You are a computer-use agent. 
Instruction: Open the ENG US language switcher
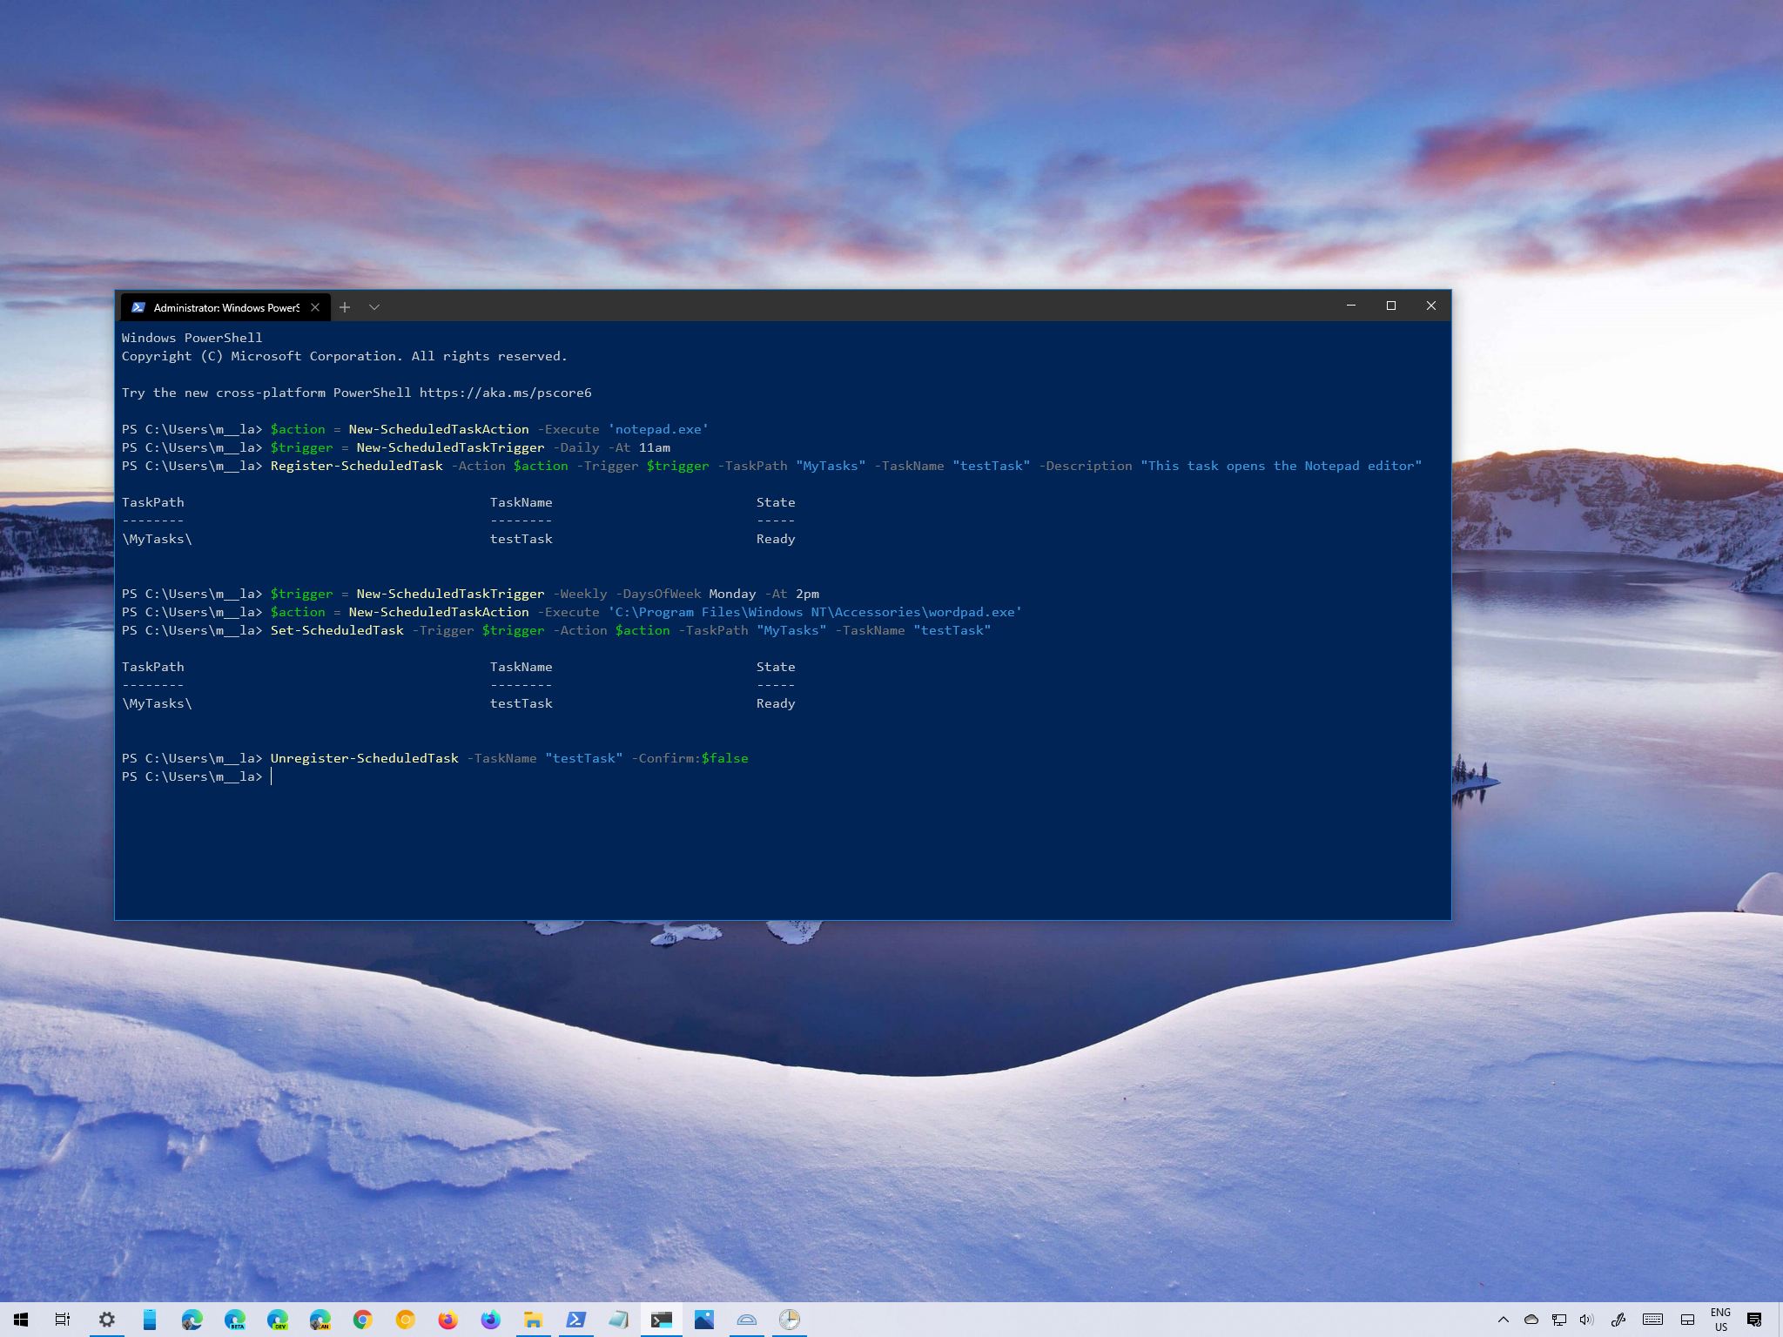(1720, 1320)
